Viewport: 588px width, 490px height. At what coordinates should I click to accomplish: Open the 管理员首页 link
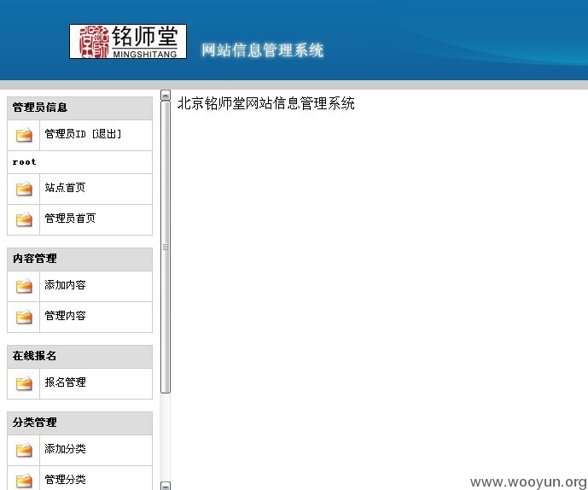coord(70,218)
